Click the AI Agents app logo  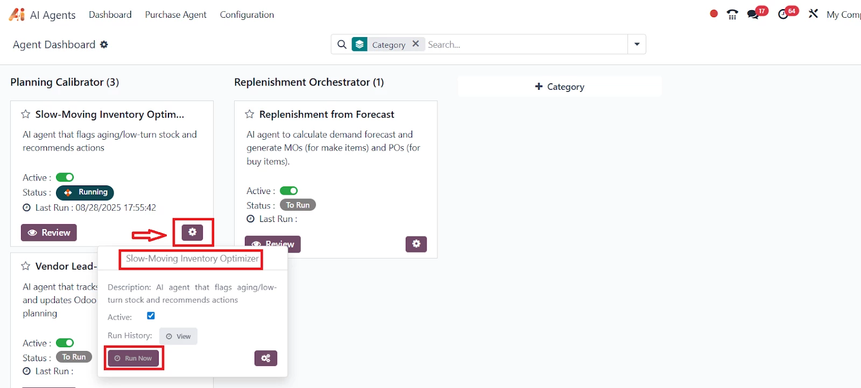click(17, 15)
